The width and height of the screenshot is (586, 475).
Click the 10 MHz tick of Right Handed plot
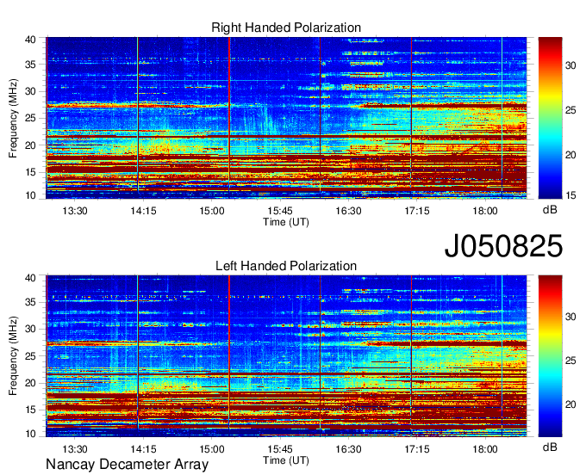pos(30,195)
